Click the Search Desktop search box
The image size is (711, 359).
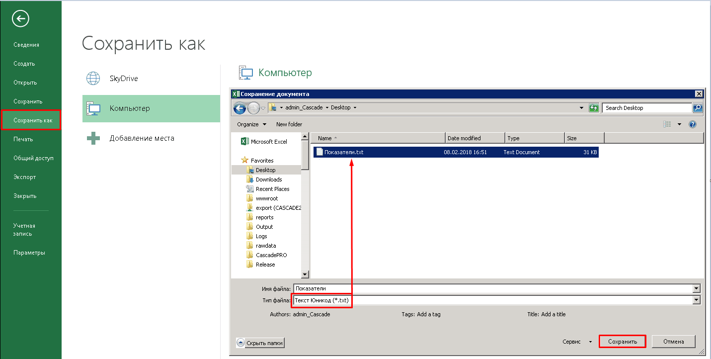coord(647,108)
